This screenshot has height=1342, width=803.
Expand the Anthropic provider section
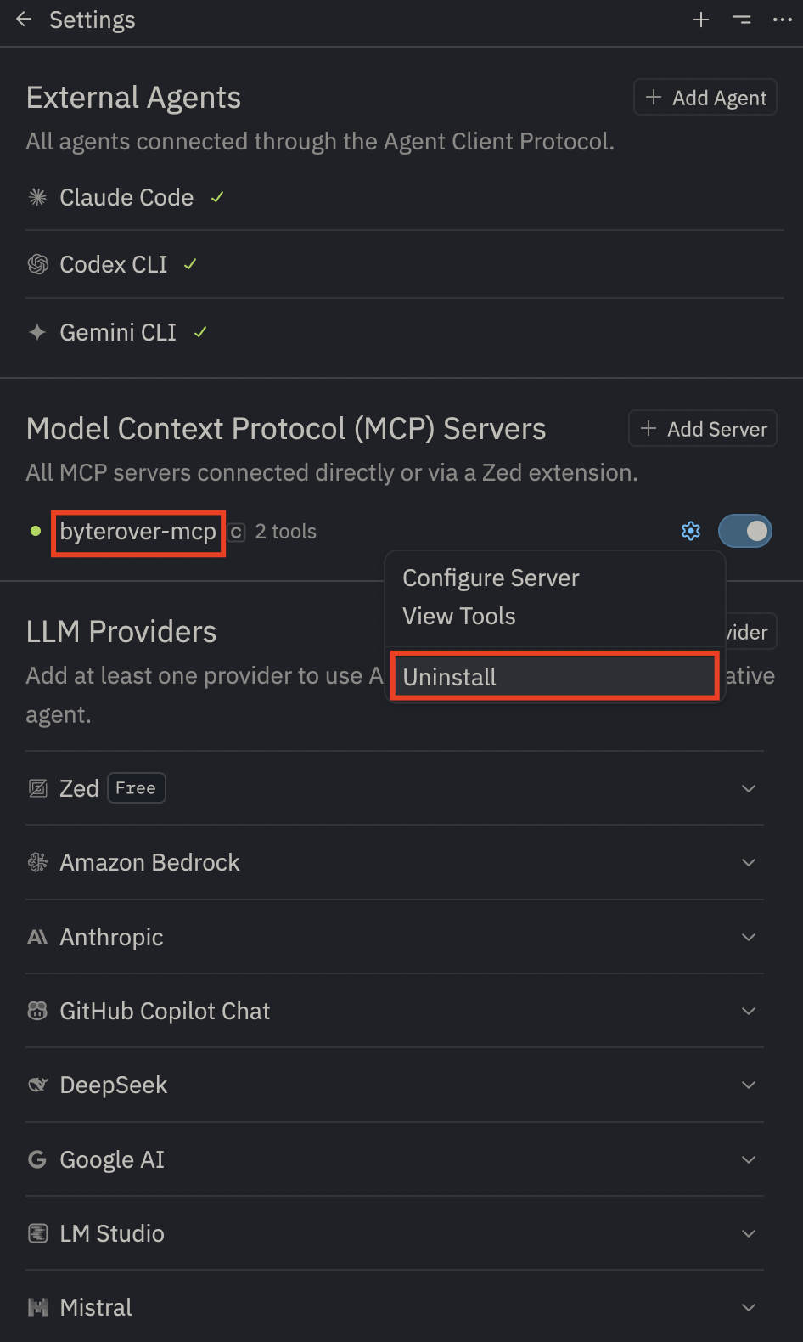[748, 937]
